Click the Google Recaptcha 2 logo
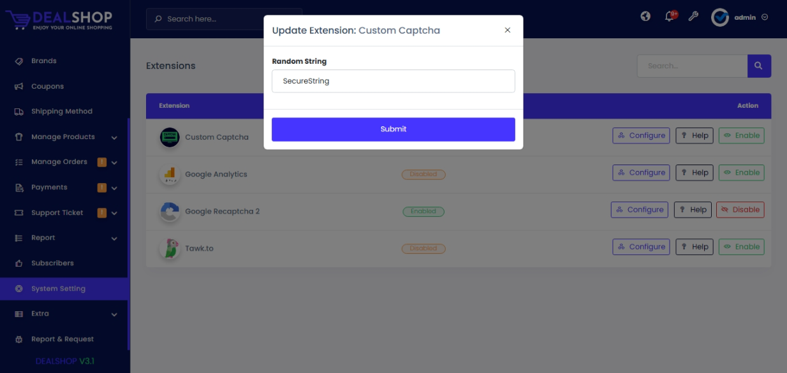 [170, 211]
